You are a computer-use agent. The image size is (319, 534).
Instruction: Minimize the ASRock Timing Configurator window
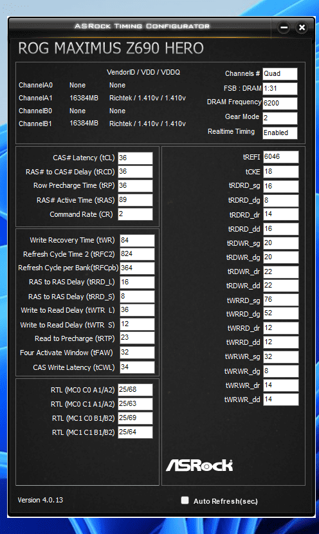pos(284,28)
